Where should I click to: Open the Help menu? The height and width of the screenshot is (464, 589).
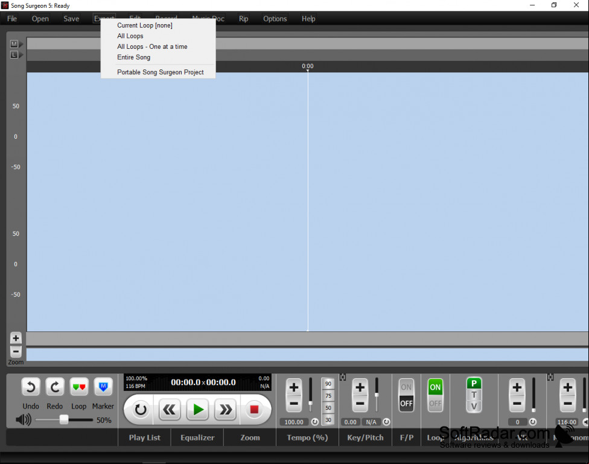coord(308,19)
